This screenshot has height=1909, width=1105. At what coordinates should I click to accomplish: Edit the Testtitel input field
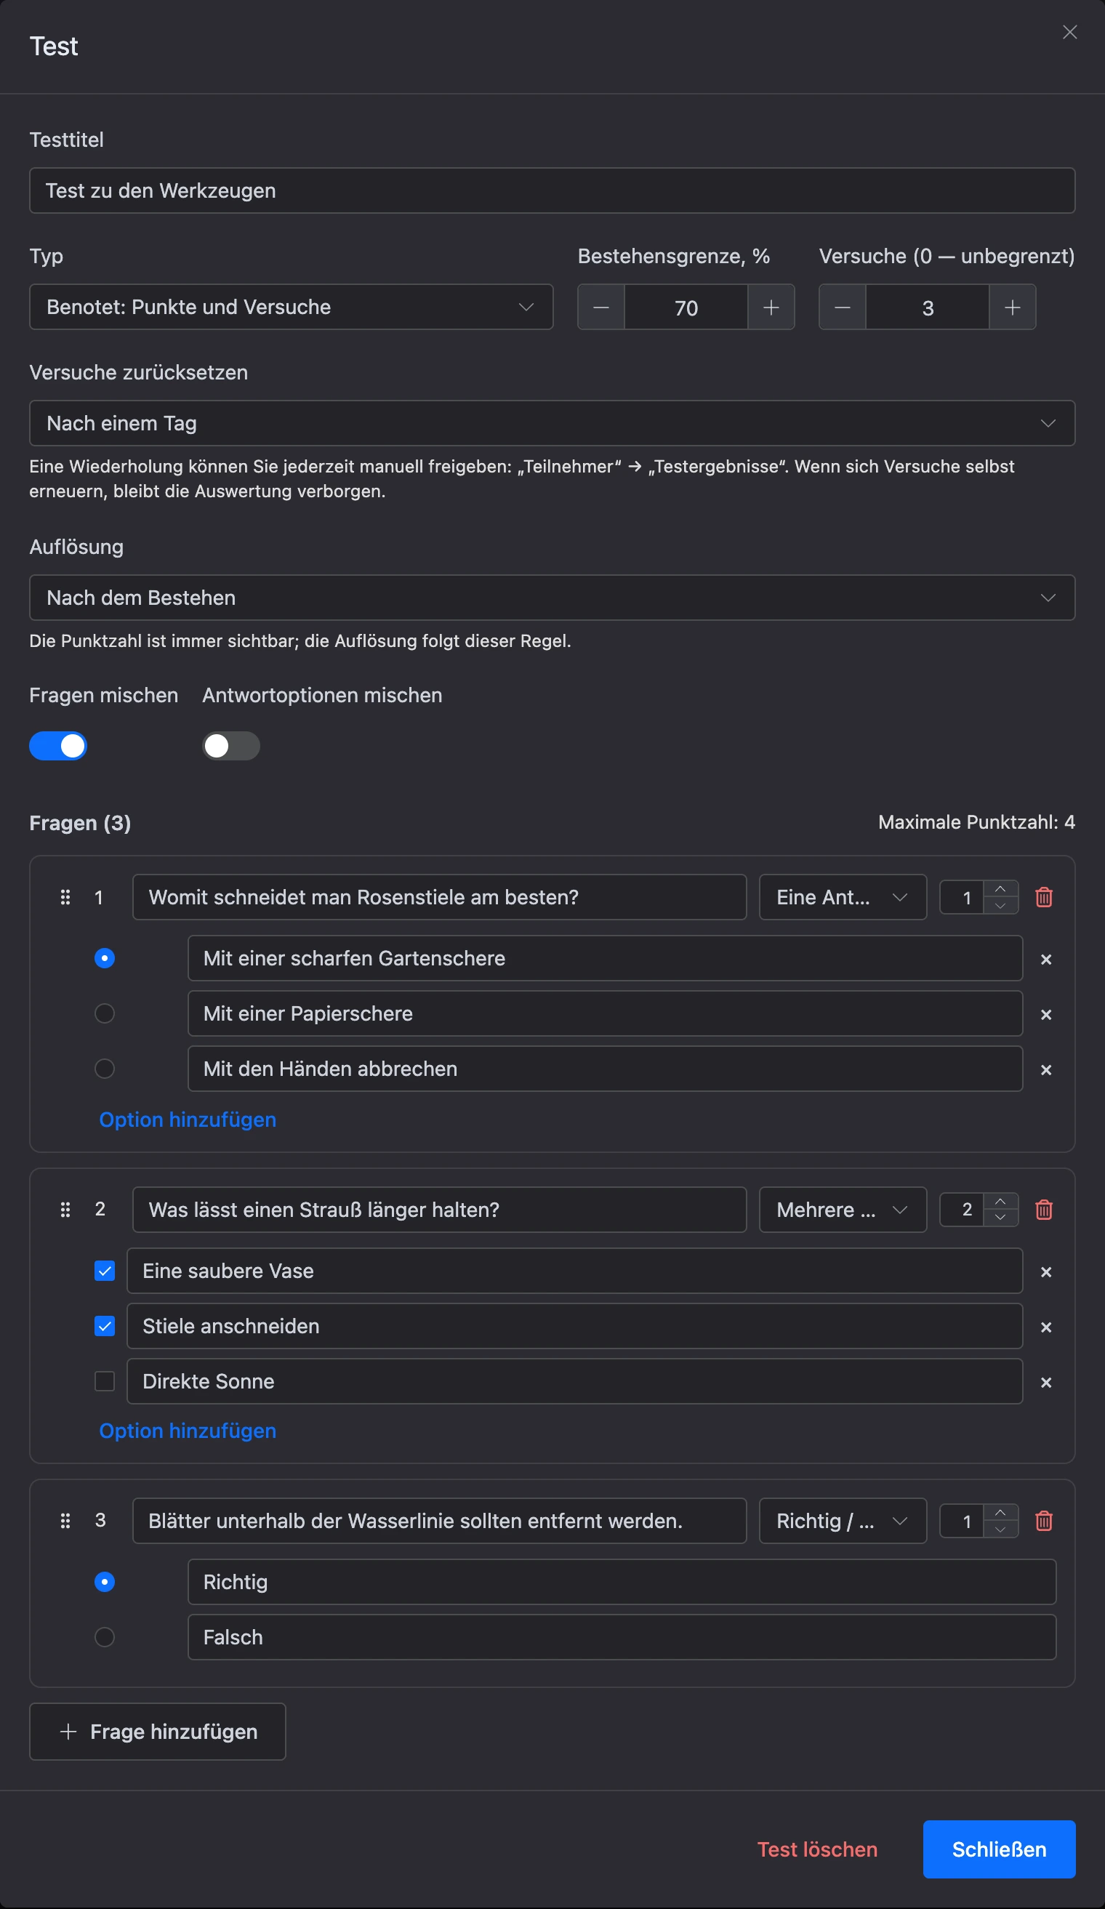[x=552, y=190]
